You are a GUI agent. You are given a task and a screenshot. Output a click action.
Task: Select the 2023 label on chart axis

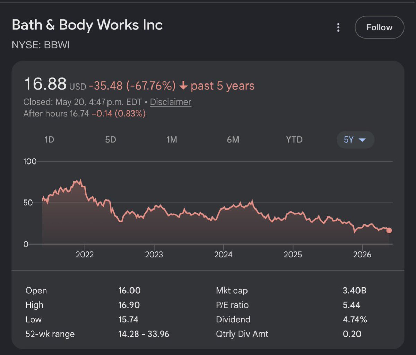[x=154, y=255]
